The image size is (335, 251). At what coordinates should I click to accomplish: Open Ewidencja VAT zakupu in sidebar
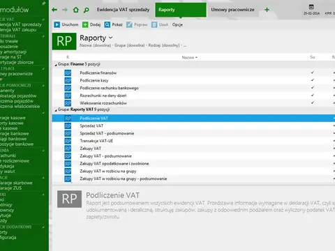(x=18, y=30)
